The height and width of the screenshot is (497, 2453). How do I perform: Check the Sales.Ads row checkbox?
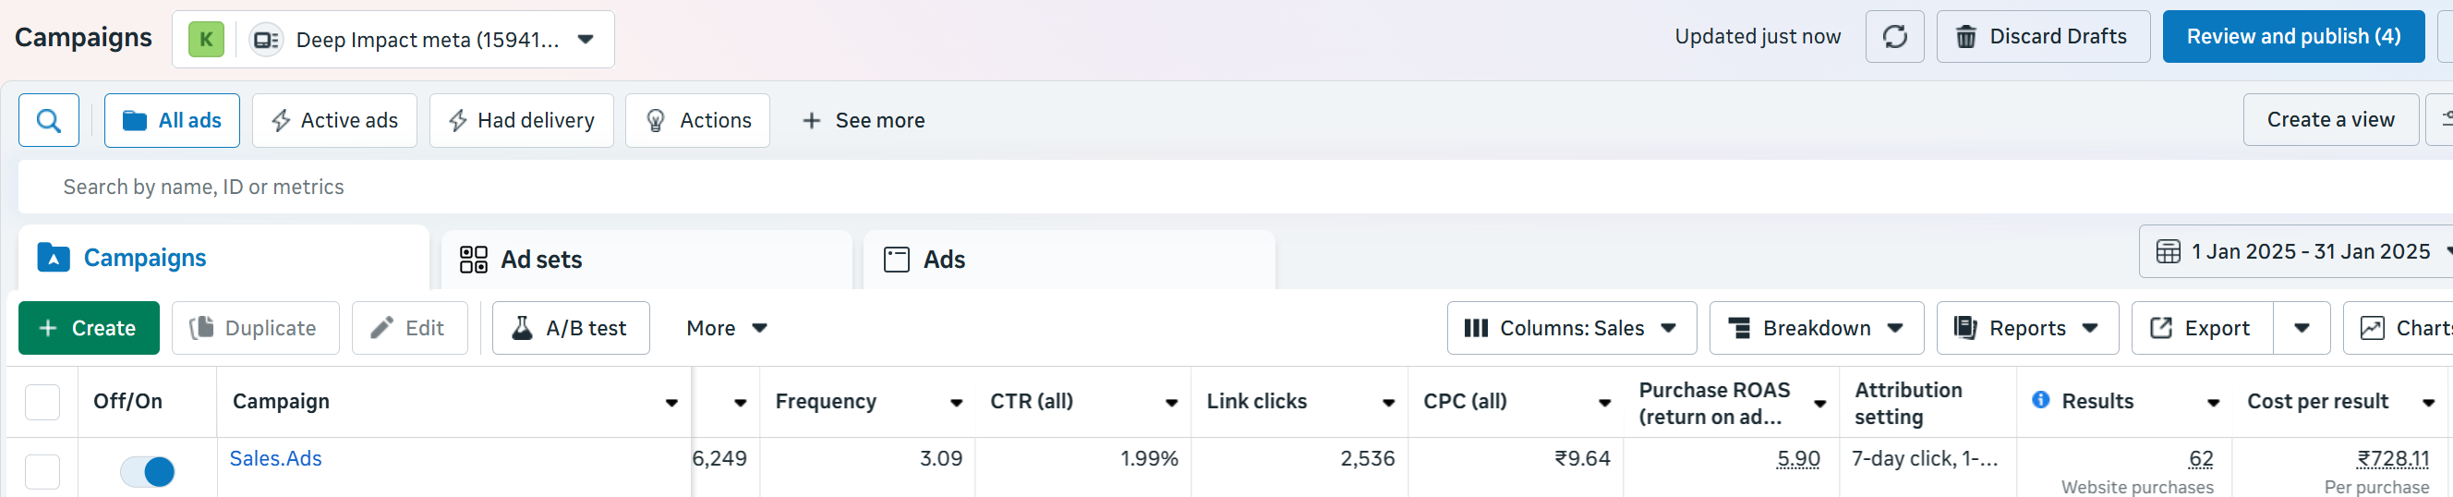[x=42, y=471]
